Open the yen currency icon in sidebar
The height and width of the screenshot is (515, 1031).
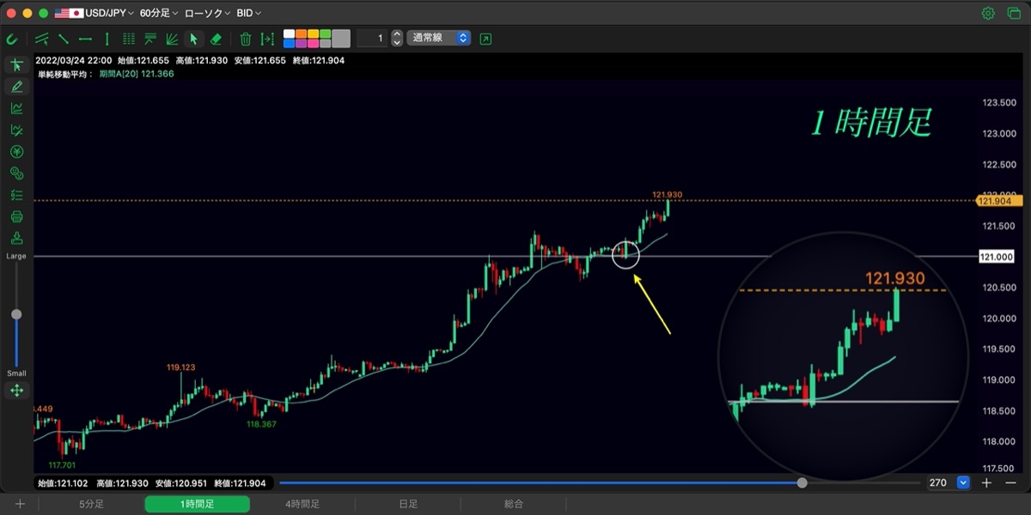[x=16, y=152]
